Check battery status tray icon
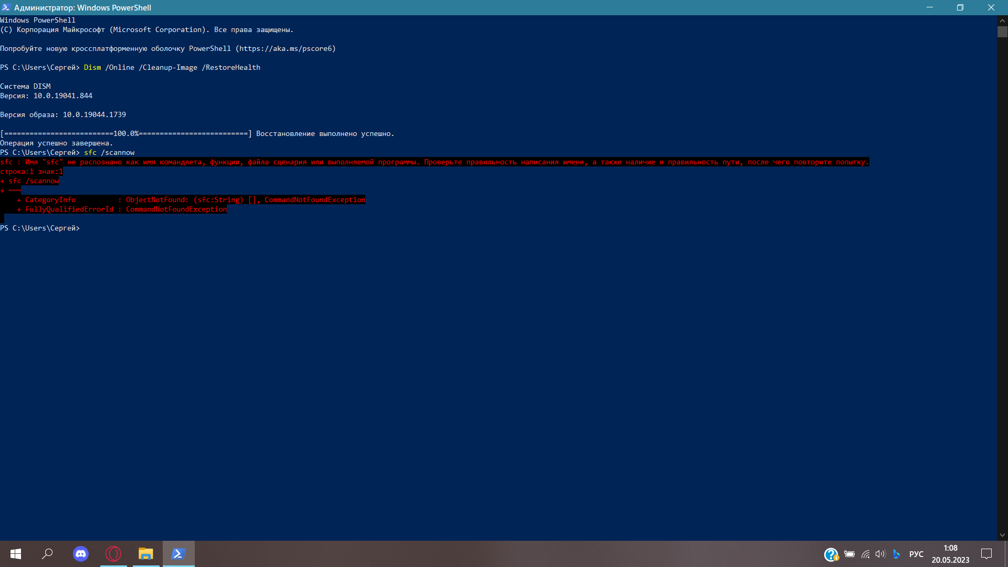This screenshot has height=567, width=1008. (x=849, y=554)
